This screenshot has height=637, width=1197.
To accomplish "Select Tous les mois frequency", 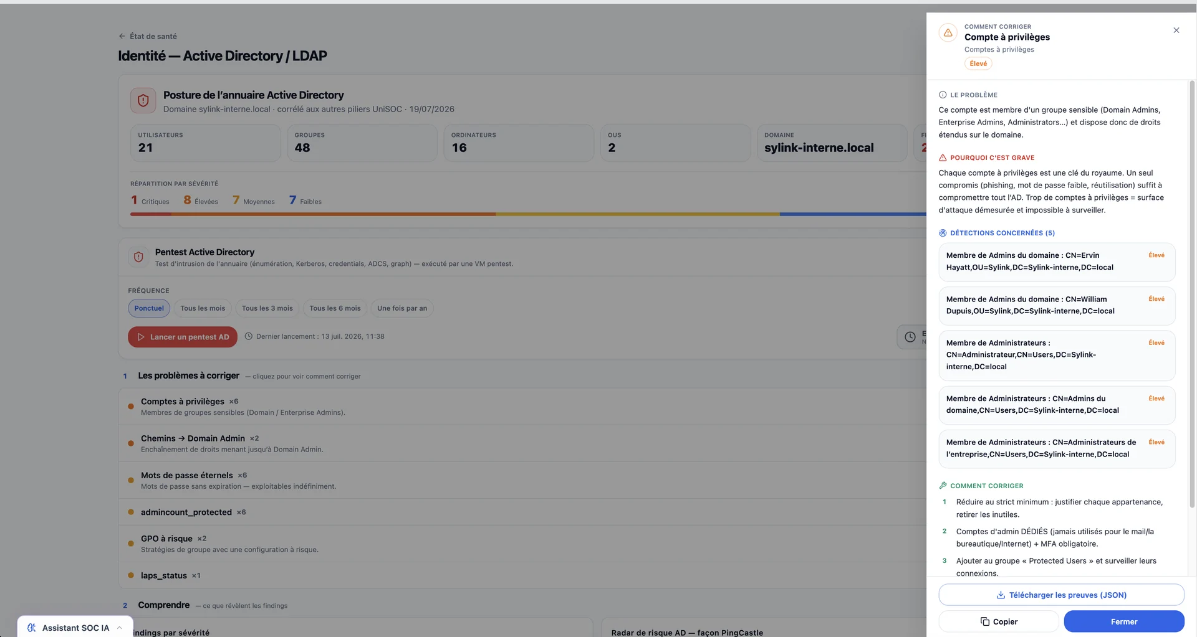I will pyautogui.click(x=203, y=308).
